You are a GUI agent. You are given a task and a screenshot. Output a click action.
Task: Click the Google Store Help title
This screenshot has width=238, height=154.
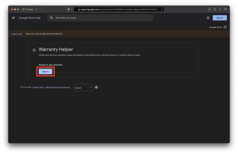click(x=29, y=18)
